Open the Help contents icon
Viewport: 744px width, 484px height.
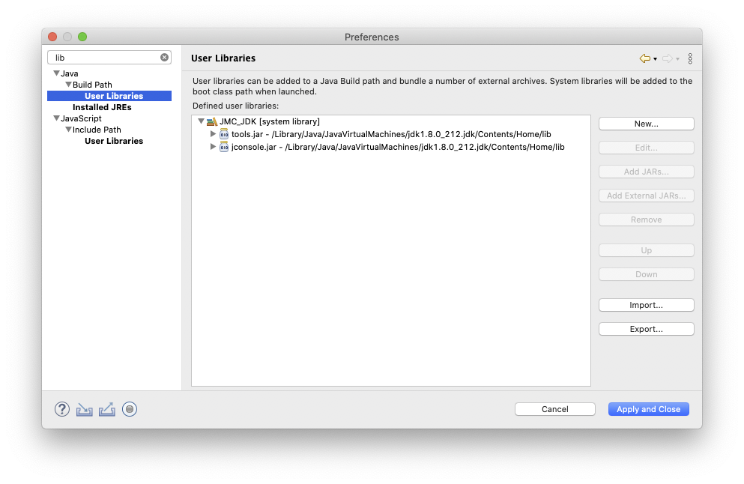point(61,409)
